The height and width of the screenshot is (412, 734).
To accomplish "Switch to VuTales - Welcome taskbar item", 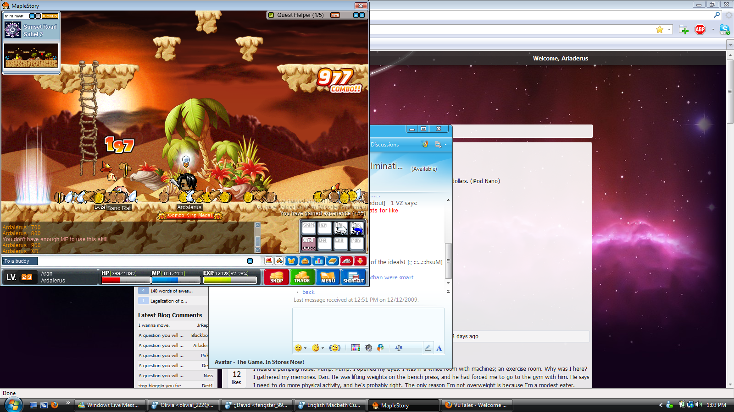I will coord(477,405).
